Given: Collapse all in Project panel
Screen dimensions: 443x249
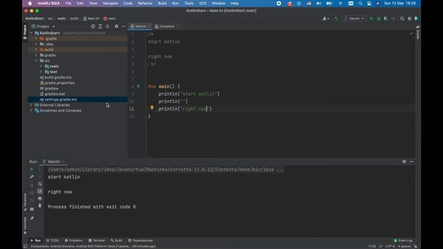Looking at the screenshot, I should pos(107,26).
